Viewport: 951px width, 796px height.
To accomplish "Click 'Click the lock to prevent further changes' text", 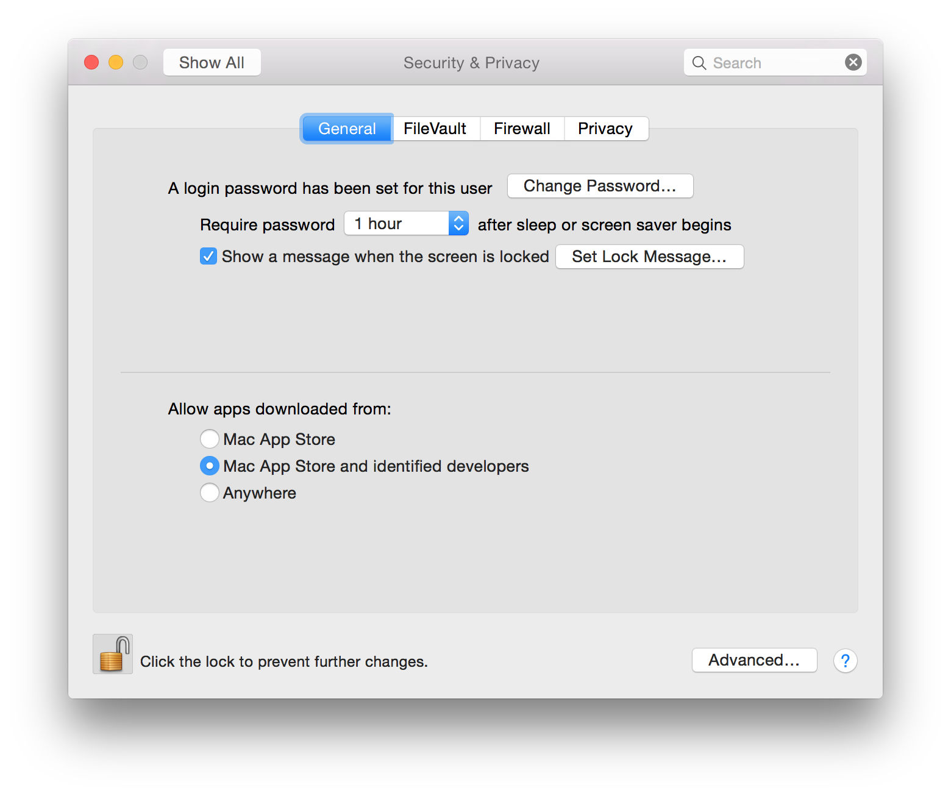I will pos(284,662).
